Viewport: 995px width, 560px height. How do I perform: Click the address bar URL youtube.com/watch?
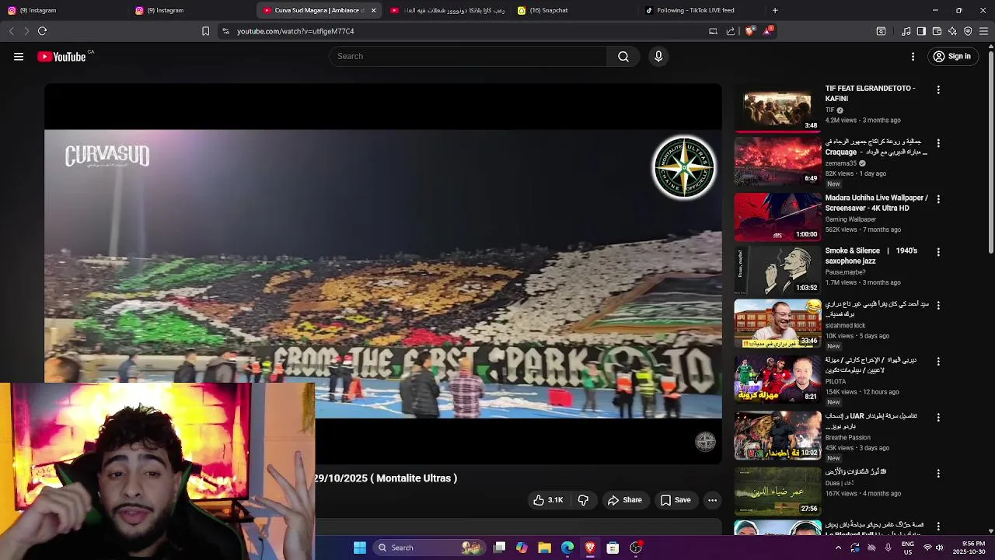coord(295,31)
